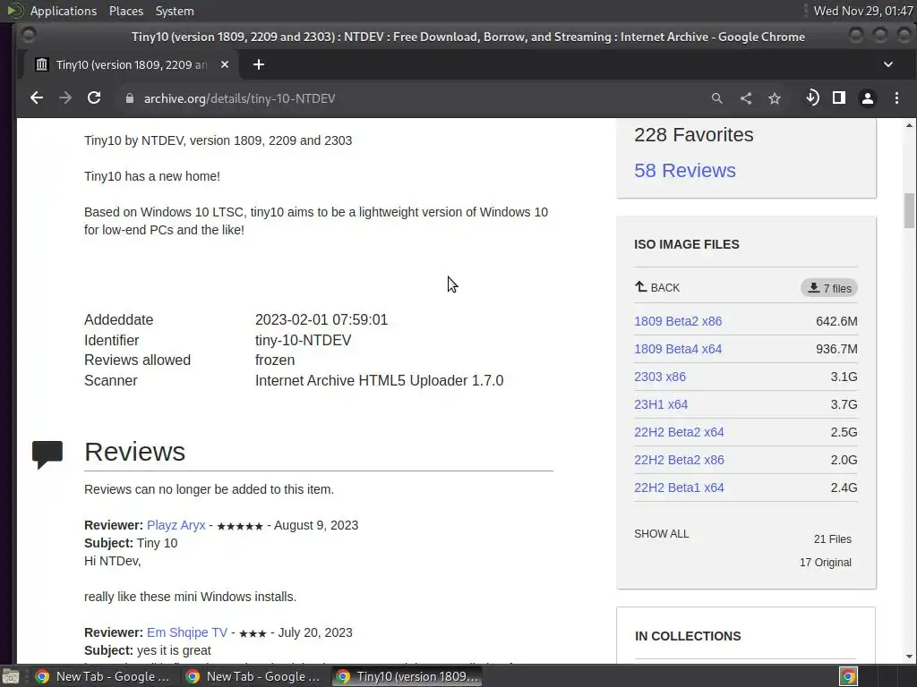Click the page's vertical scrollbar thumb

909,210
